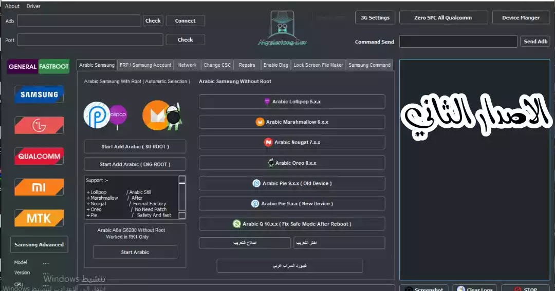Open Device Manger

pyautogui.click(x=521, y=17)
